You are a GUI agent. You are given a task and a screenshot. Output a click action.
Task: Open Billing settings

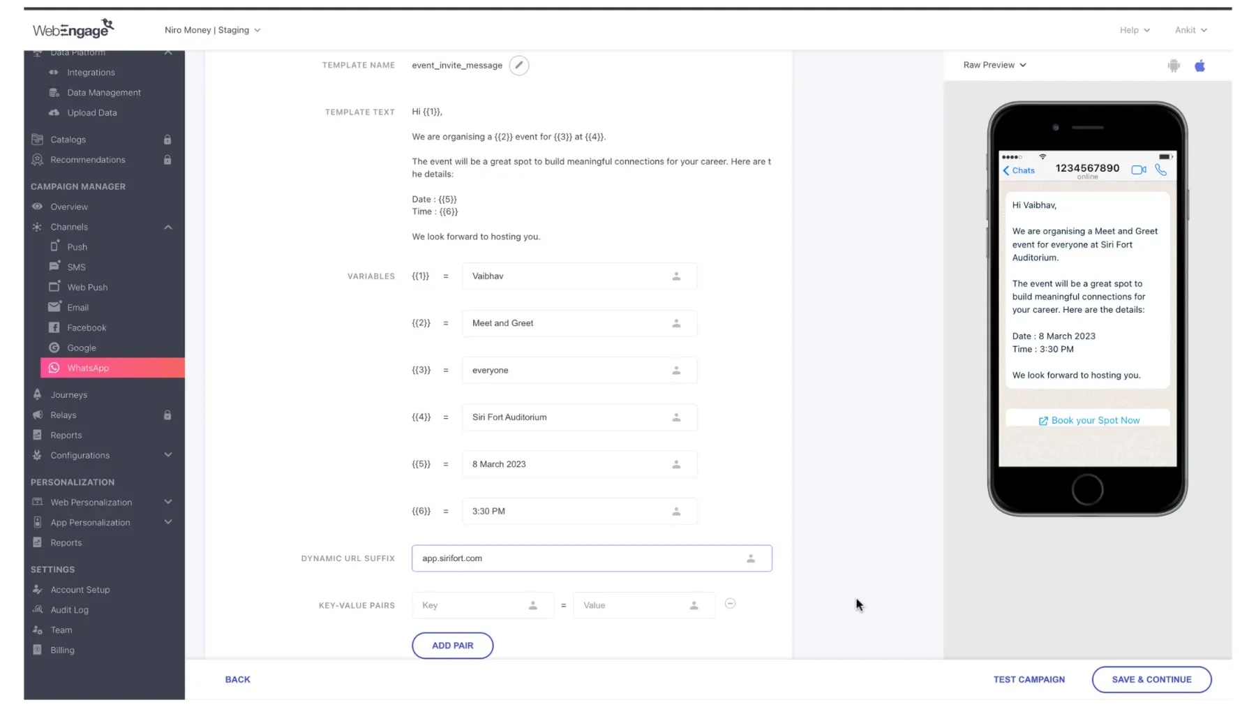62,650
